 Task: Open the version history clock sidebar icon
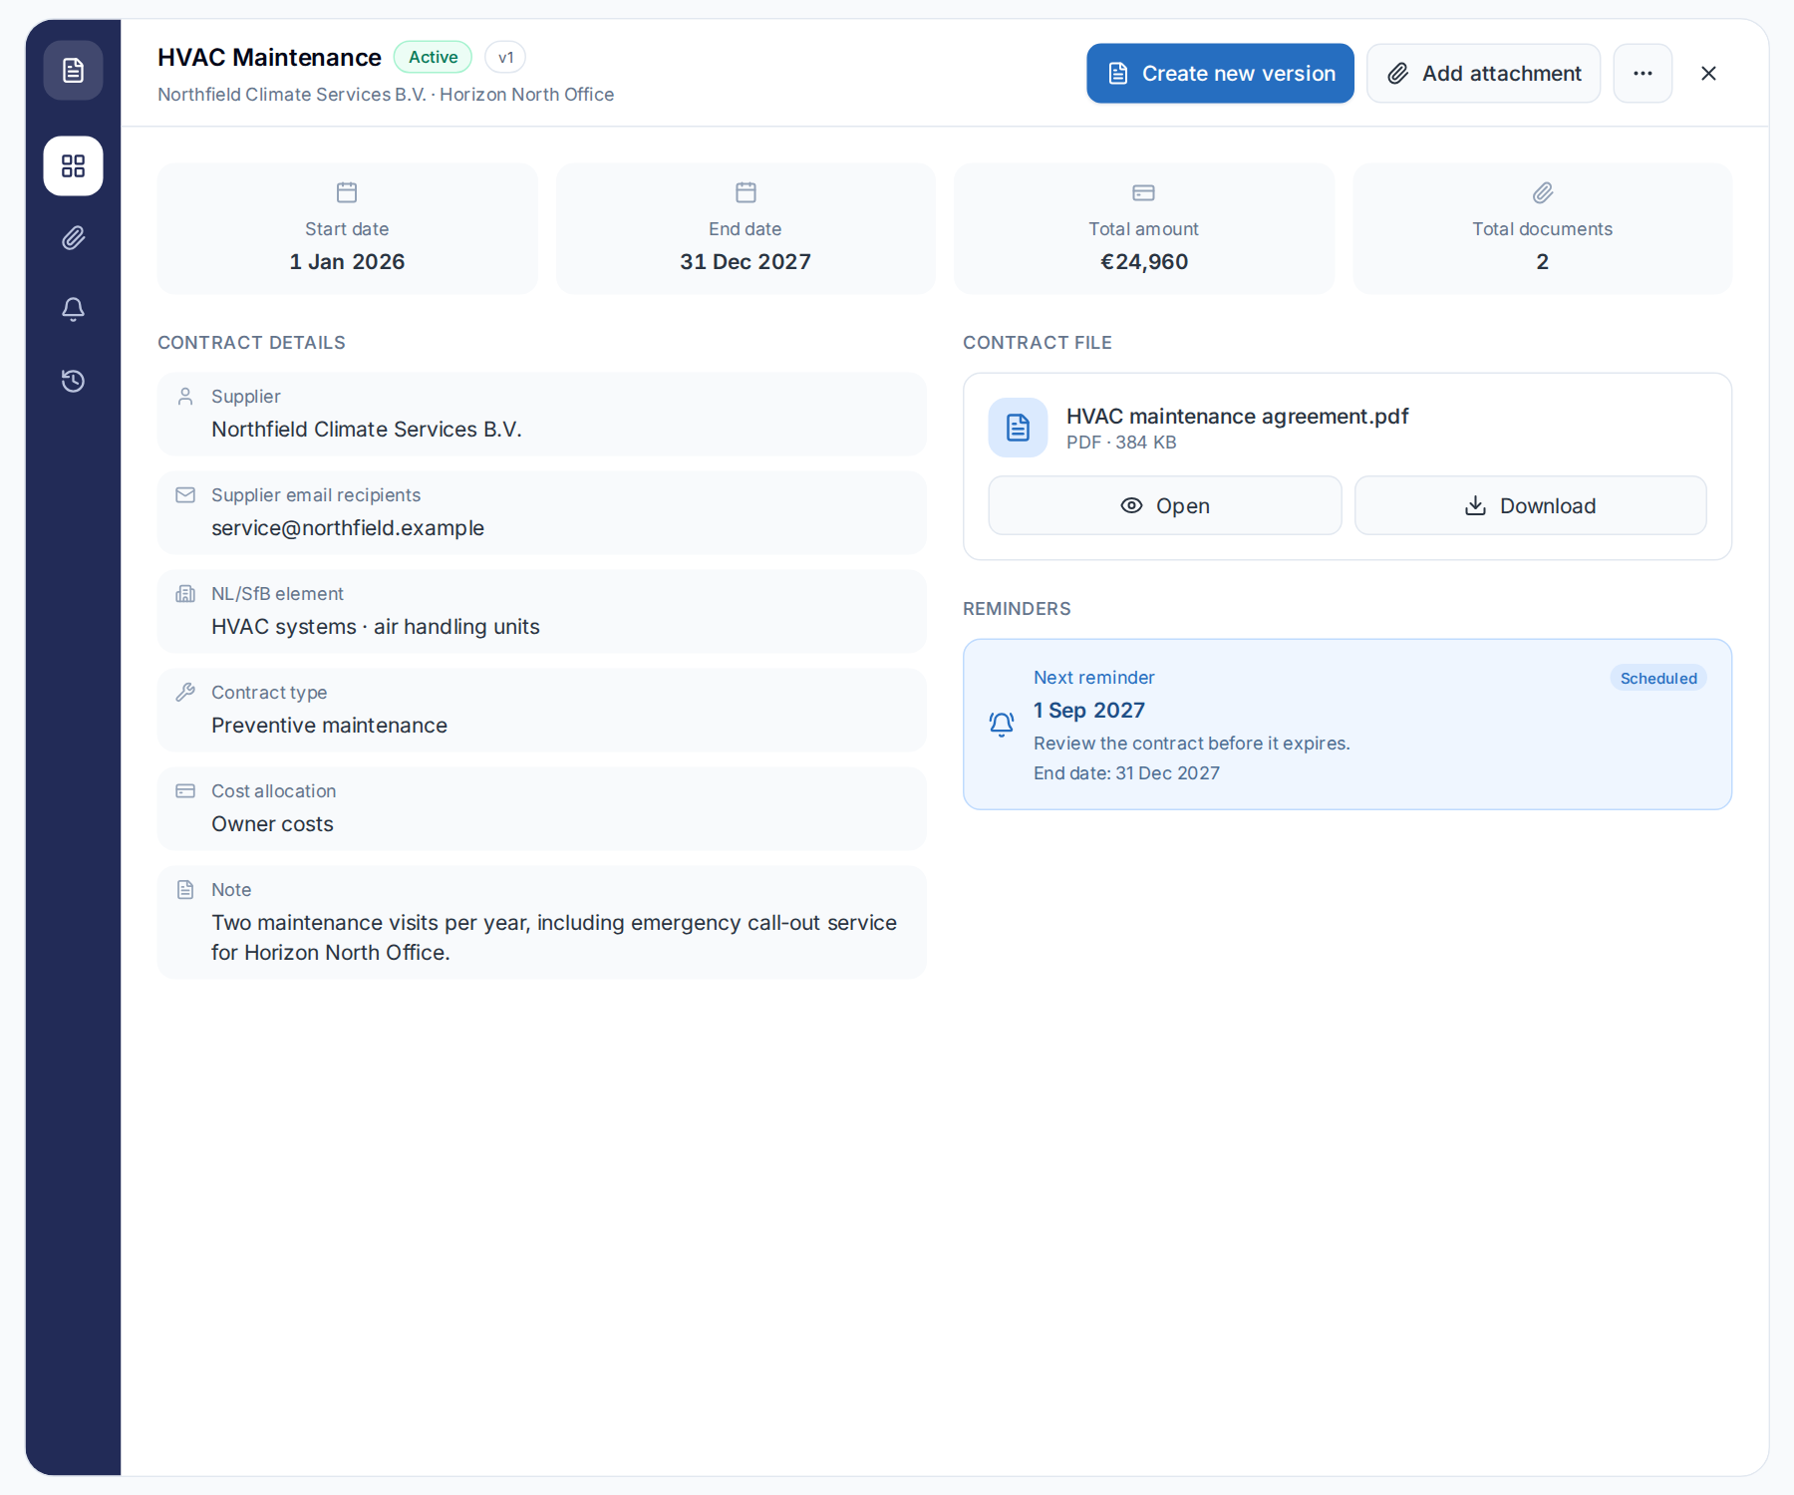[73, 381]
